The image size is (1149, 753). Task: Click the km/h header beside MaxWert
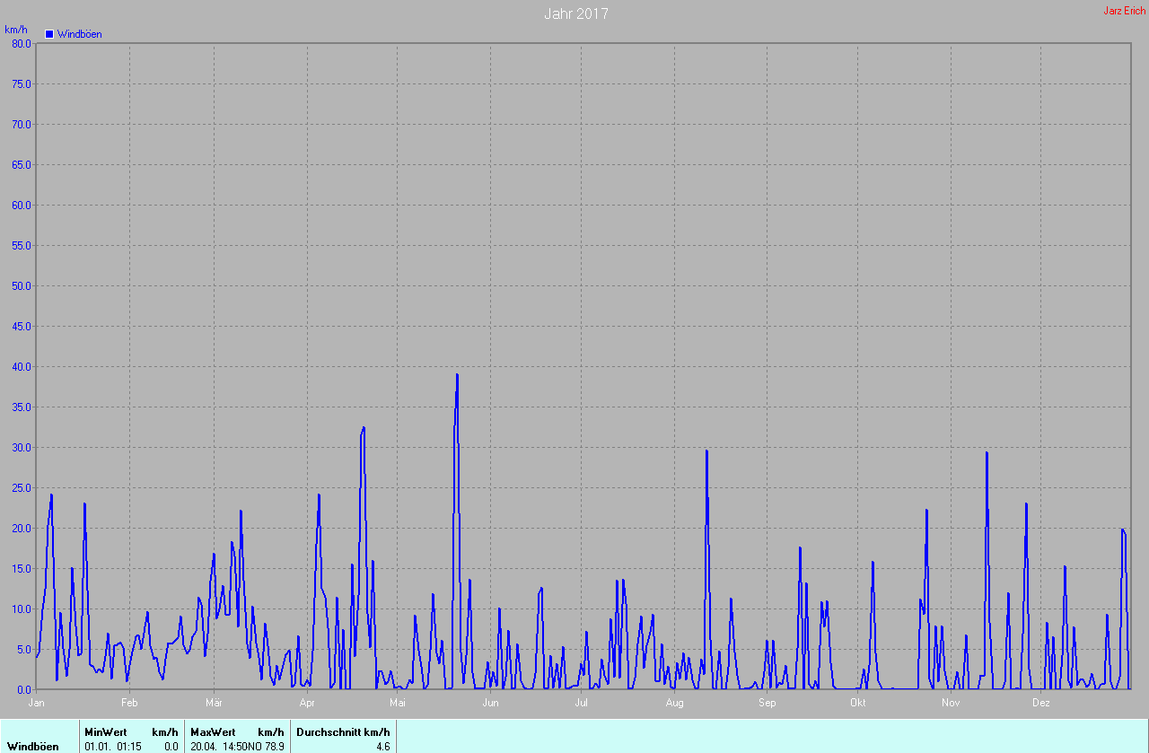click(x=271, y=732)
